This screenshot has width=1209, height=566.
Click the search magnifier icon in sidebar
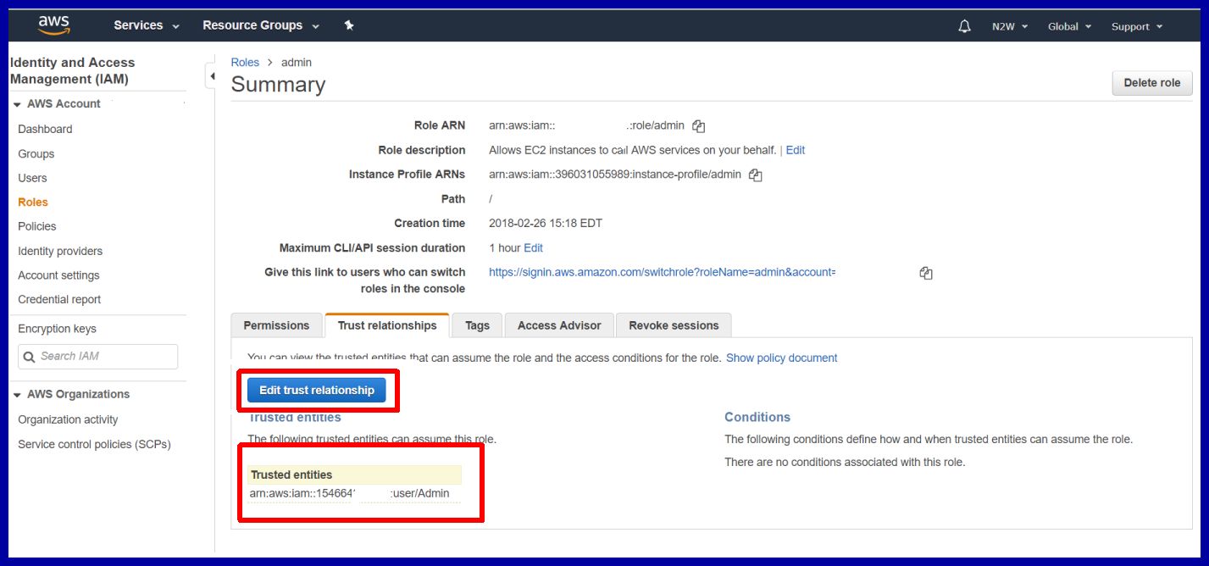click(30, 357)
